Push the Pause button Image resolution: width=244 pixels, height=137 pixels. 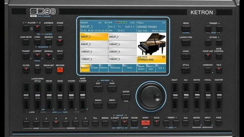point(134,123)
